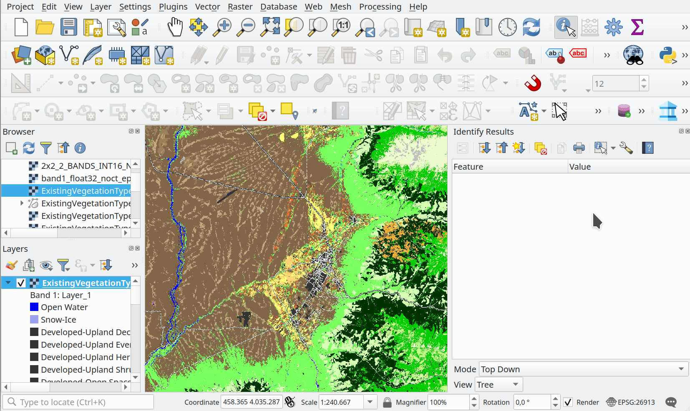Toggle visibility of the ExistingVegetationType layer
This screenshot has height=411, width=690.
(x=22, y=283)
